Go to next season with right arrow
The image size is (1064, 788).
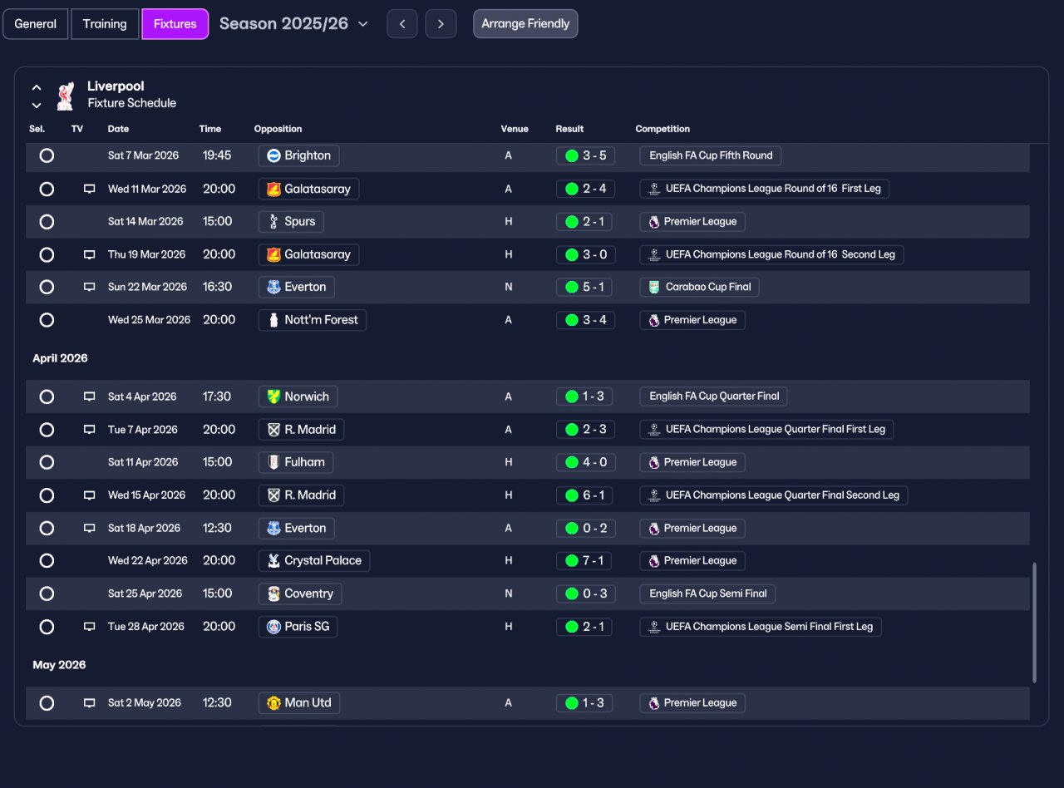tap(441, 24)
